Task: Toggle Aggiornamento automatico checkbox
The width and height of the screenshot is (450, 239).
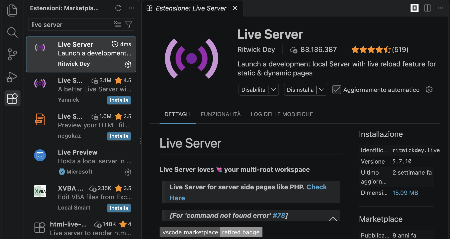Action: pos(337,90)
